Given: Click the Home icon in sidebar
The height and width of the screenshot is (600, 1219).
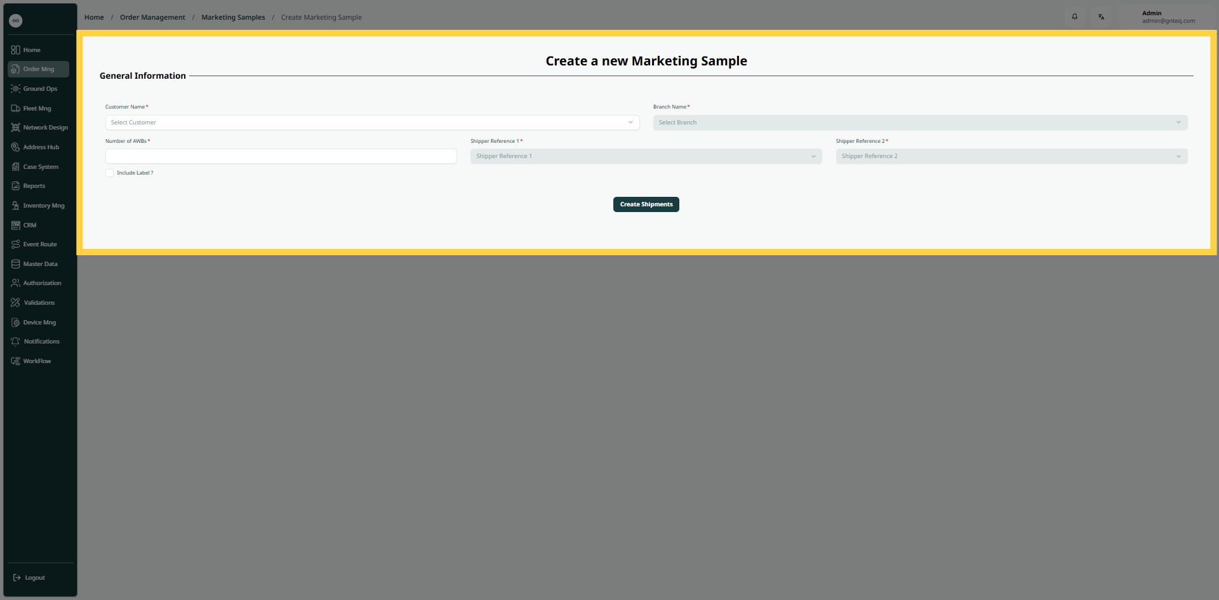Looking at the screenshot, I should [x=15, y=50].
